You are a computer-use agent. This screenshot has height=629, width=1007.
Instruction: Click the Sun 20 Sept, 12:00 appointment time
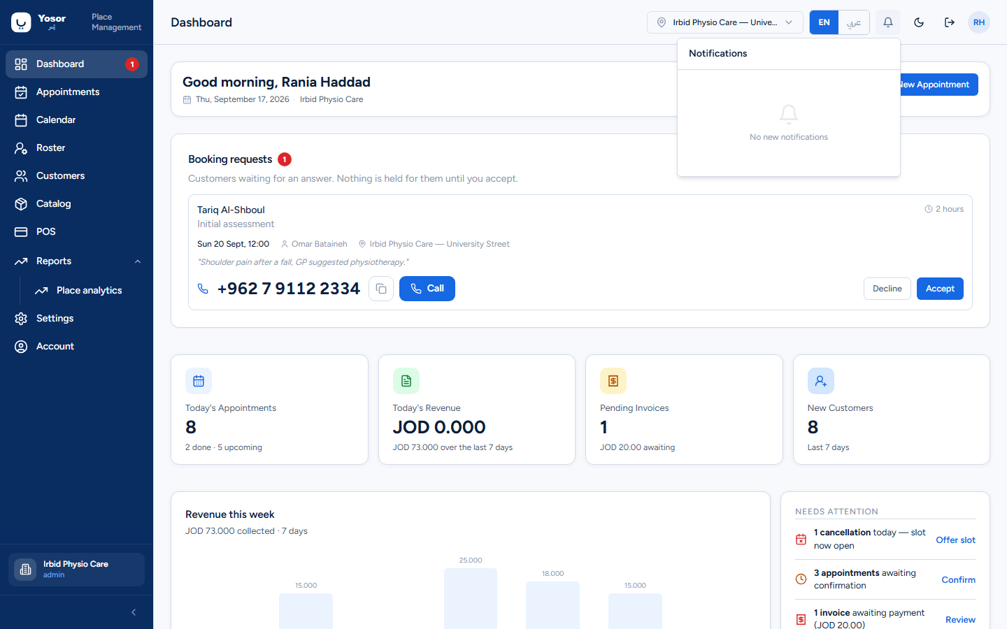233,244
